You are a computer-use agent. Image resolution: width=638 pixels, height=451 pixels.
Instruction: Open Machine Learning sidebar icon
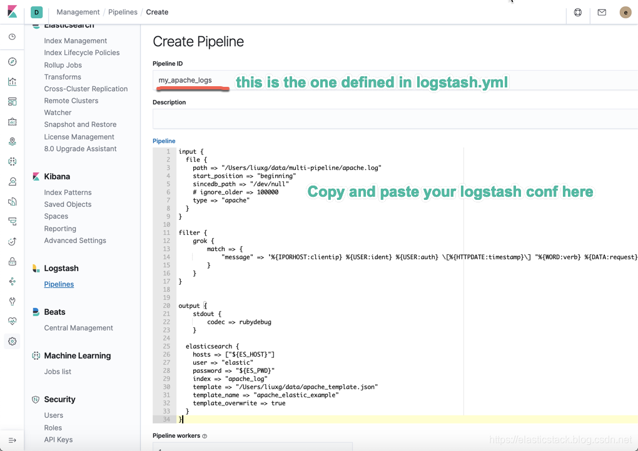pyautogui.click(x=13, y=161)
